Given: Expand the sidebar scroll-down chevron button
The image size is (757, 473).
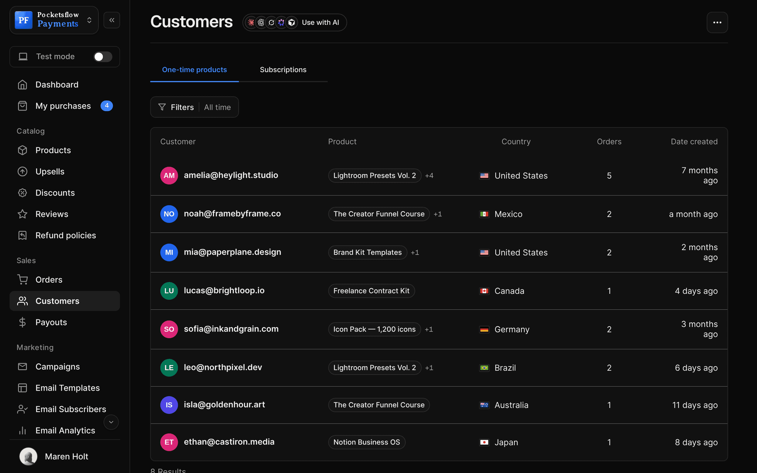Looking at the screenshot, I should [111, 422].
